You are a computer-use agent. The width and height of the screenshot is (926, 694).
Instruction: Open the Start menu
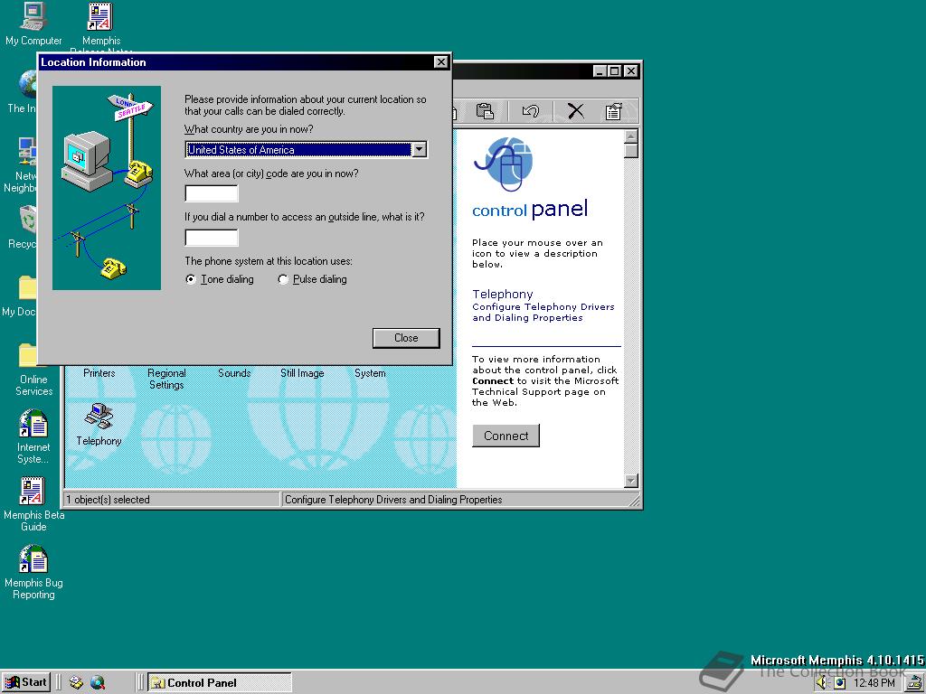pyautogui.click(x=26, y=683)
